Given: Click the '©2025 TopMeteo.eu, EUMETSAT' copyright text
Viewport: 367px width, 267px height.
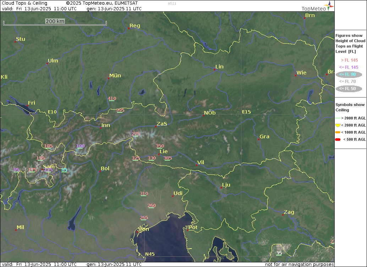Looking at the screenshot, I should tap(102, 3).
